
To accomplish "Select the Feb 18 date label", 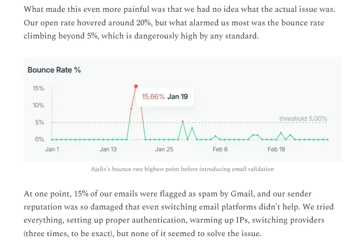I will 276,150.
